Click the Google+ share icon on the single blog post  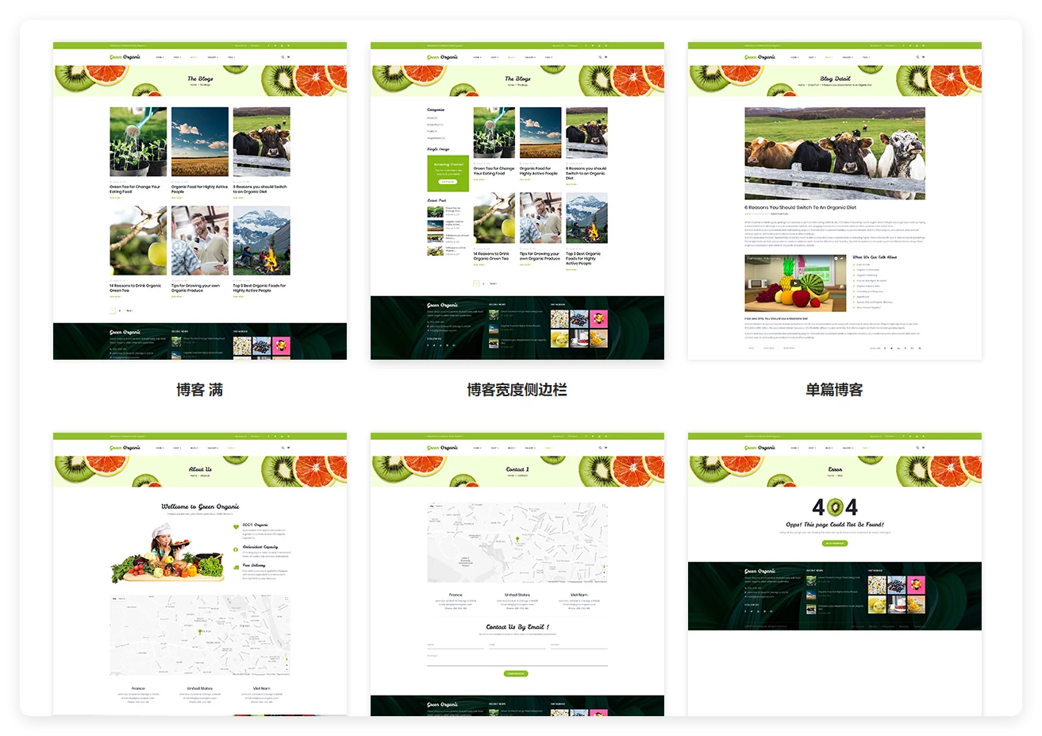[913, 349]
